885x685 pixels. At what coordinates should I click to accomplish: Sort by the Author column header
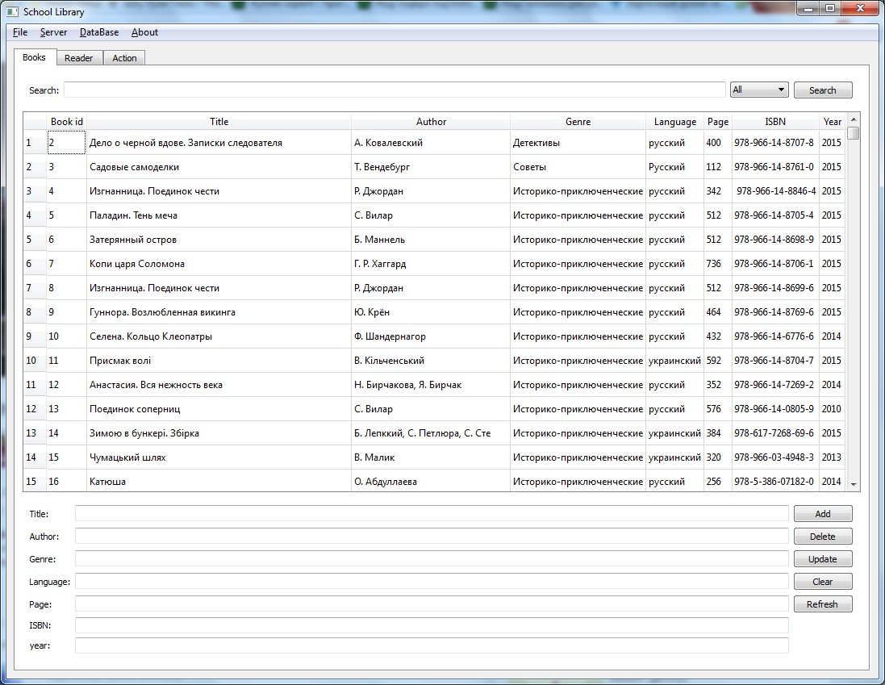431,121
